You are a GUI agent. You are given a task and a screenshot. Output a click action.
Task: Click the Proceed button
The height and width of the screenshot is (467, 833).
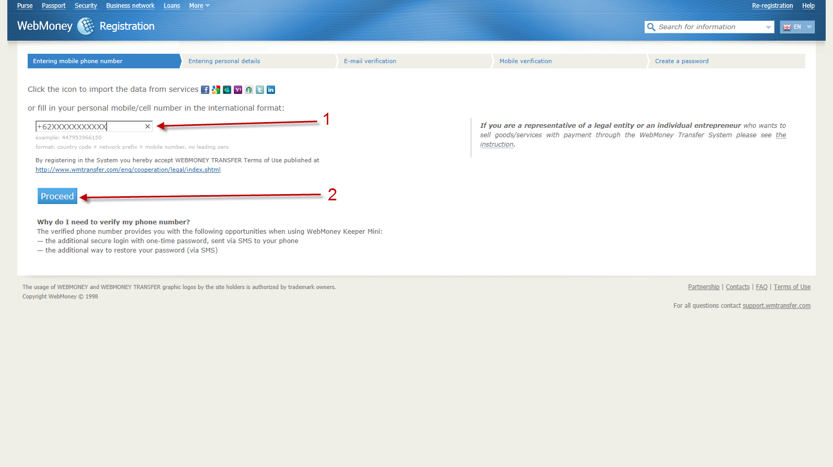coord(57,196)
